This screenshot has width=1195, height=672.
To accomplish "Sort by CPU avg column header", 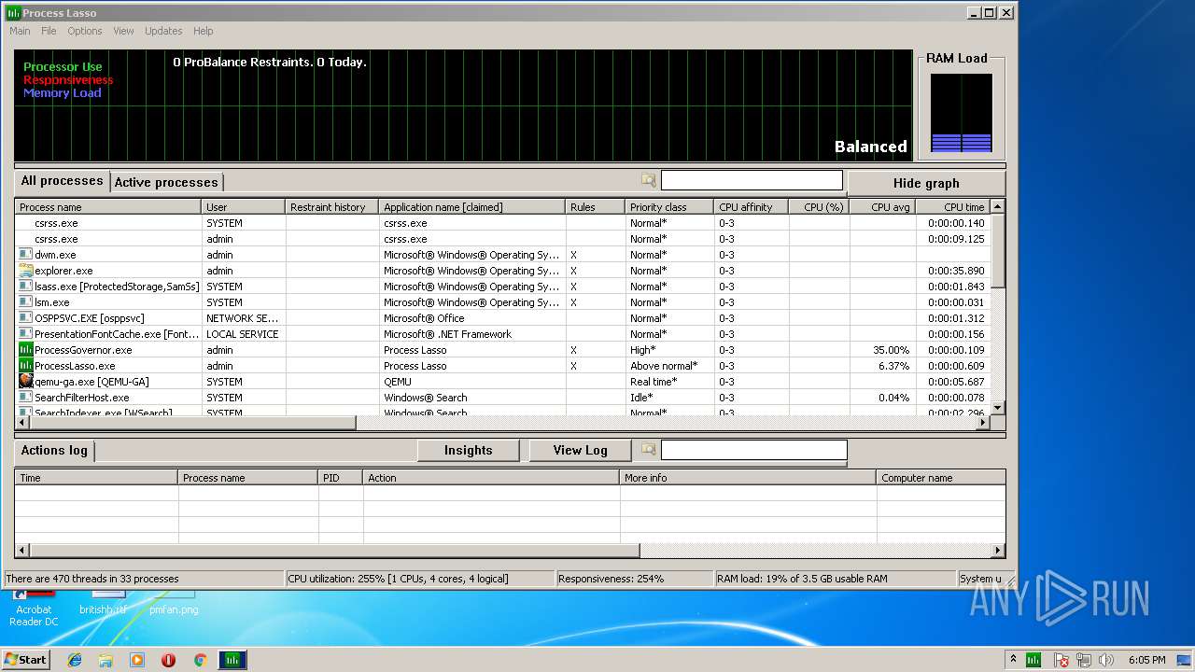I will 883,207.
